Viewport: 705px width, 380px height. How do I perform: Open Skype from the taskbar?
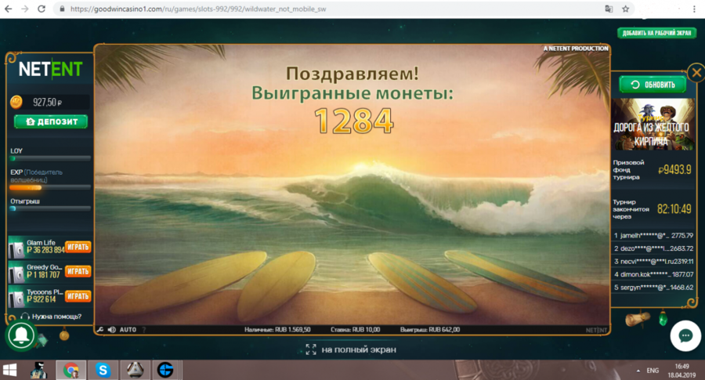102,370
